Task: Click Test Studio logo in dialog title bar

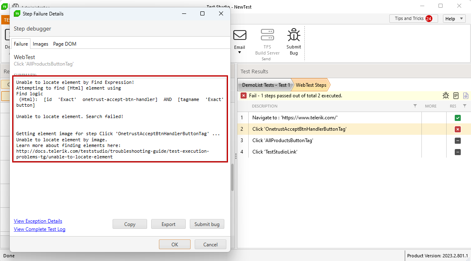Action: coord(17,13)
